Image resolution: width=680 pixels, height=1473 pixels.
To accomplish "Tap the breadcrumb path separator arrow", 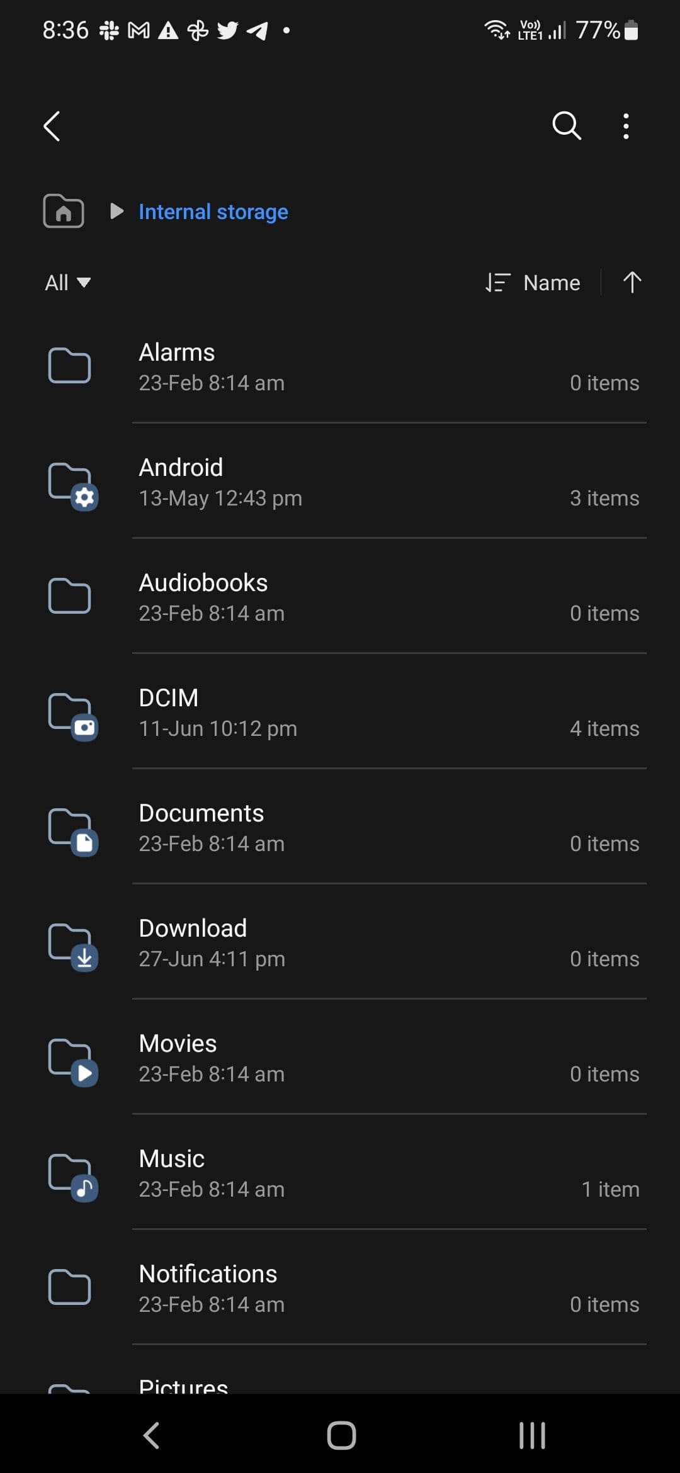I will pos(116,211).
